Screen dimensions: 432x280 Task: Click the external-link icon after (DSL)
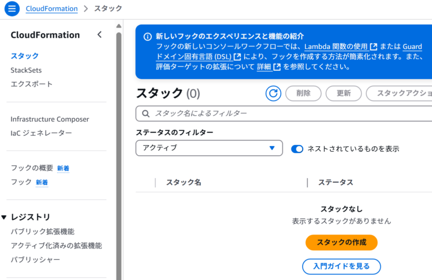237,57
